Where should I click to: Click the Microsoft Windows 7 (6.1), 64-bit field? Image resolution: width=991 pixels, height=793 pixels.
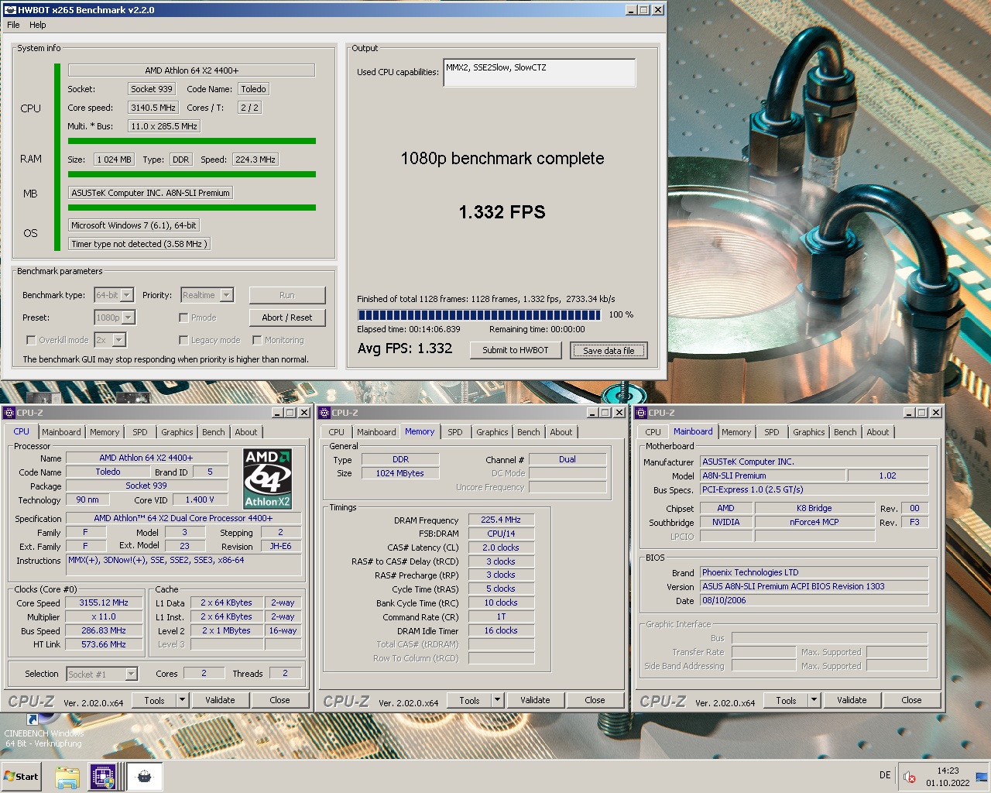point(134,225)
